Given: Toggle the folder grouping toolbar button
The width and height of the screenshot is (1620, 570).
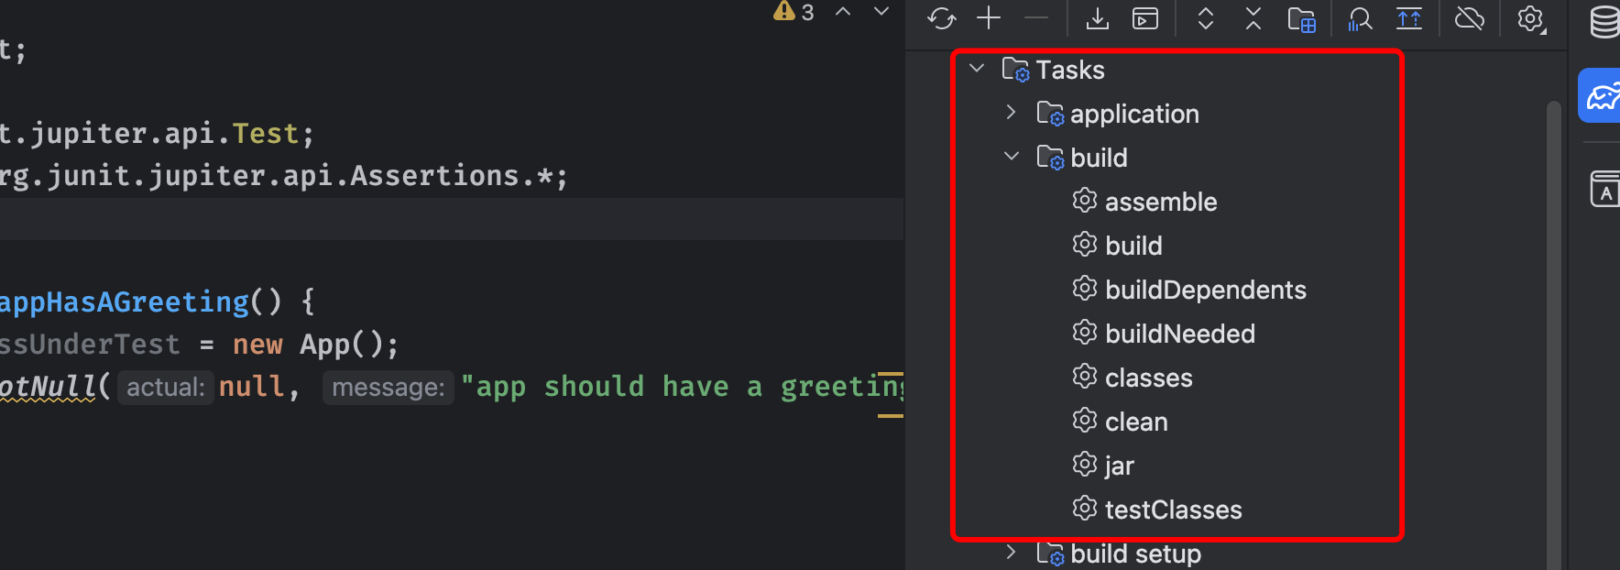Looking at the screenshot, I should click(x=1301, y=18).
